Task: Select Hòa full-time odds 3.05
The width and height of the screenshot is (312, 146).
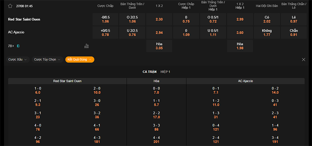Action: [x=159, y=46]
